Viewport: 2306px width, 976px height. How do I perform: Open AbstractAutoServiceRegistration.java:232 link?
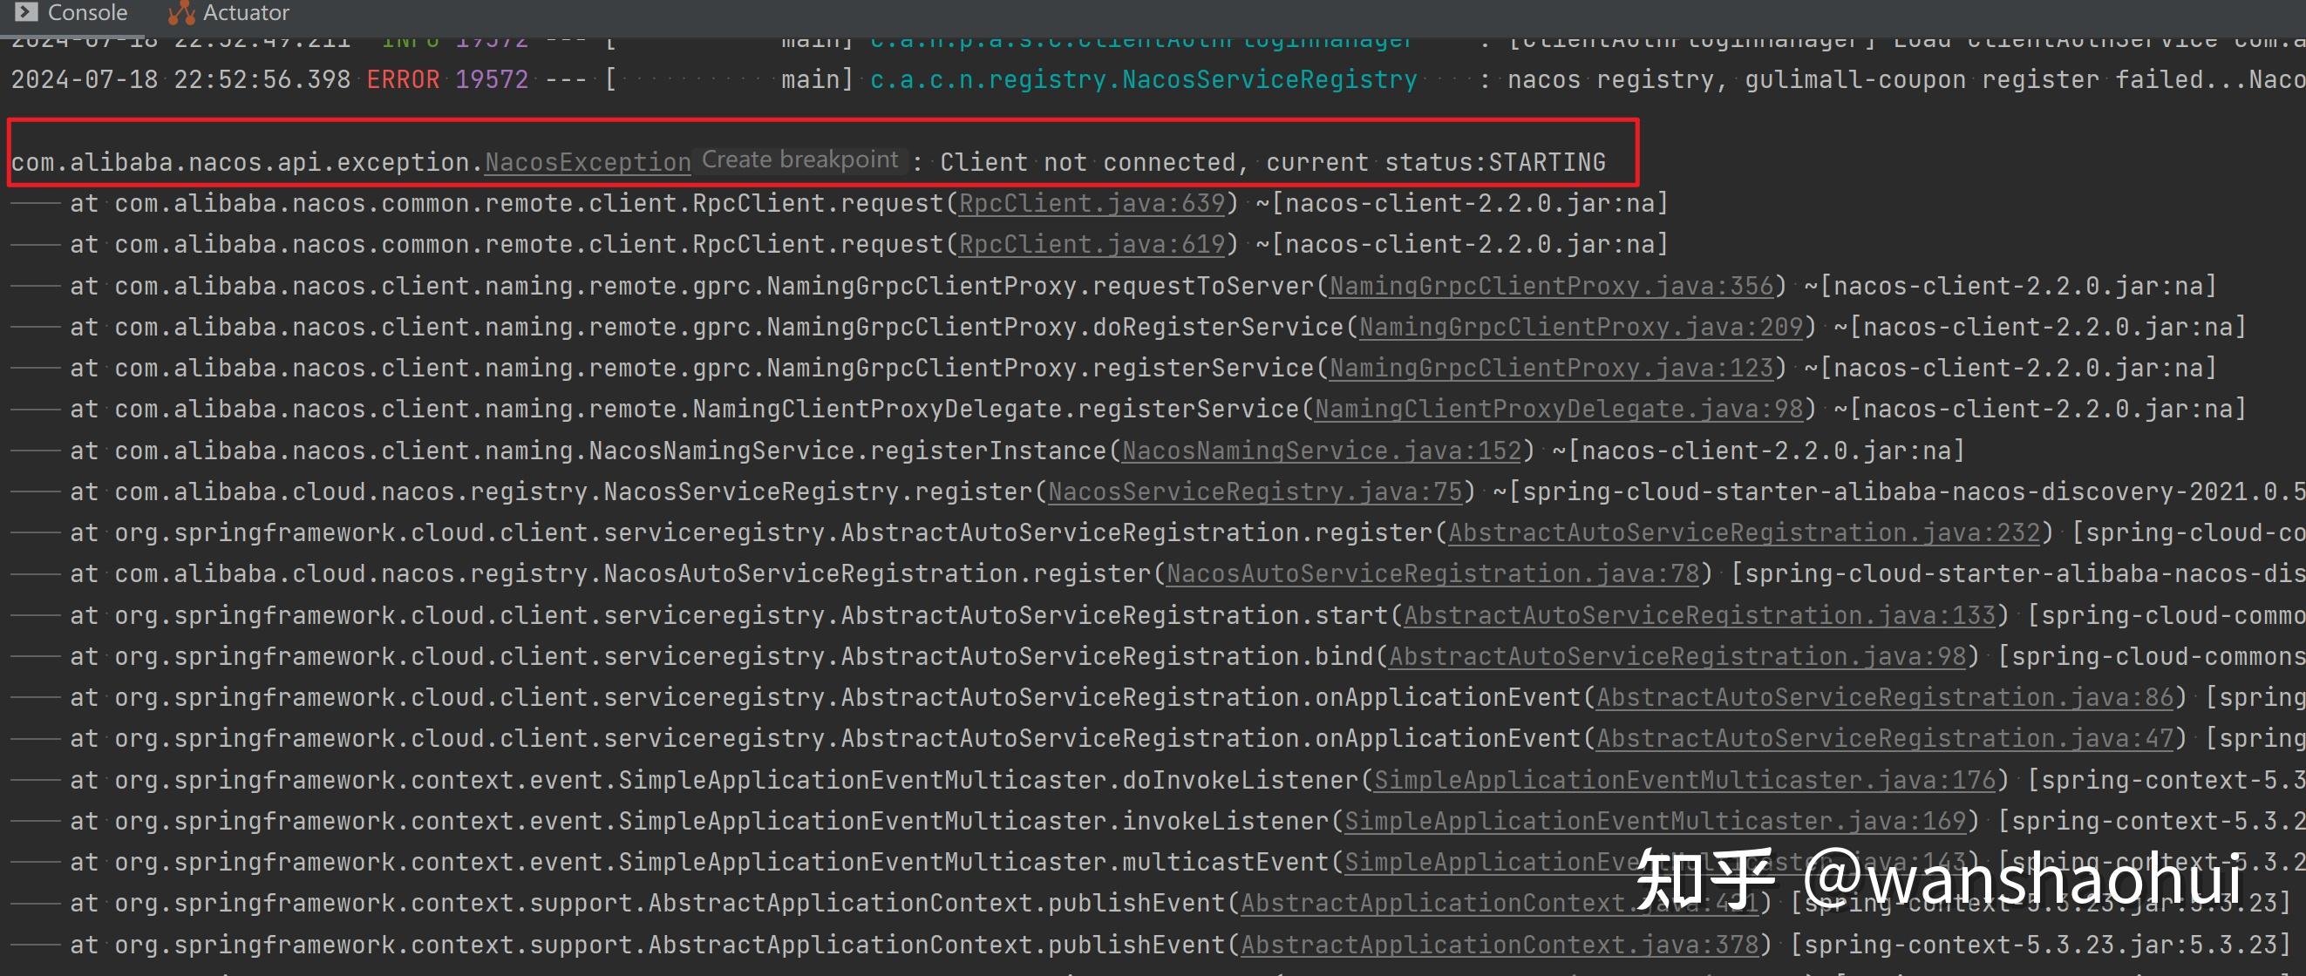1744,532
